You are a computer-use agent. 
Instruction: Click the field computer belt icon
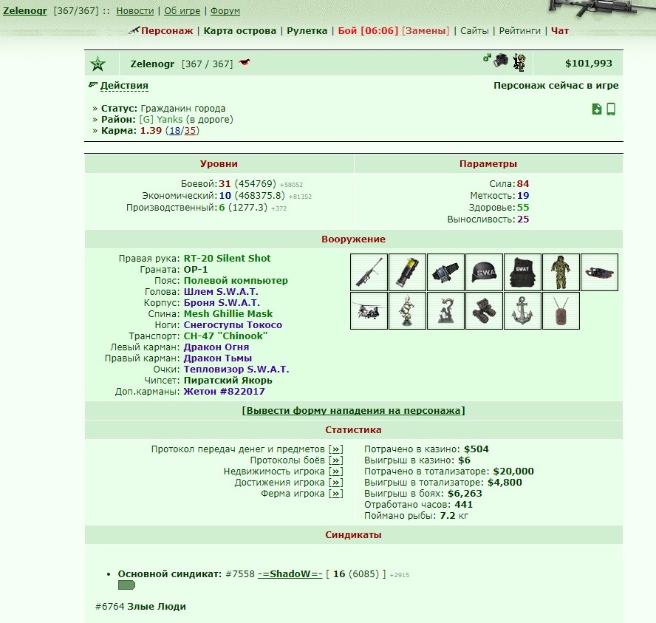click(445, 273)
